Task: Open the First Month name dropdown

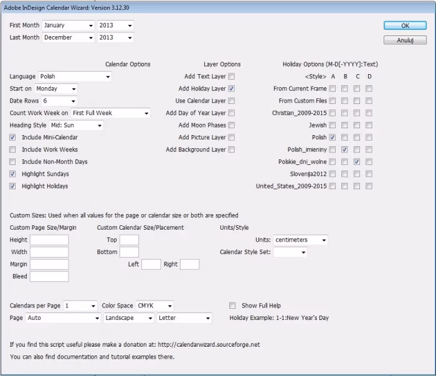Action: pyautogui.click(x=69, y=26)
